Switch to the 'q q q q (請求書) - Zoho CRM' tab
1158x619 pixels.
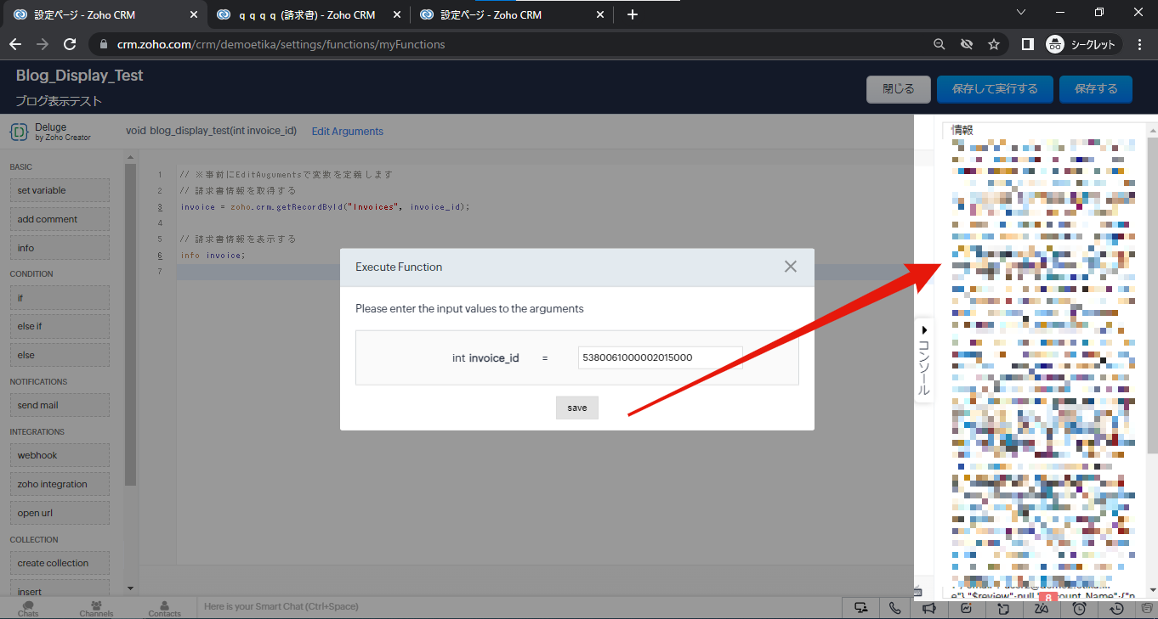coord(307,14)
